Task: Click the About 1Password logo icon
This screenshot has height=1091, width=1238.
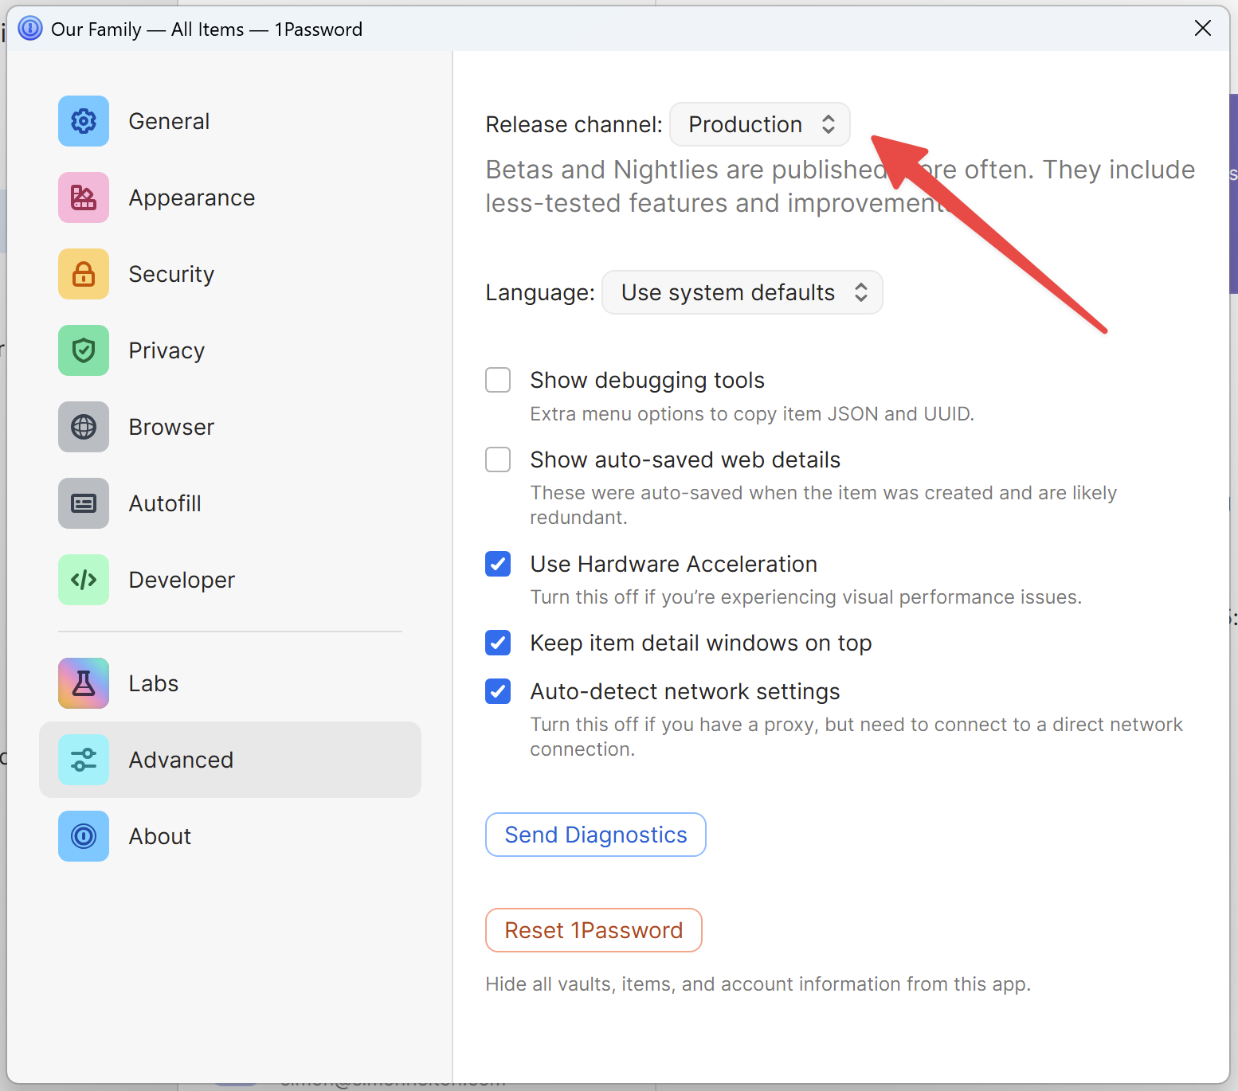Action: pos(84,836)
